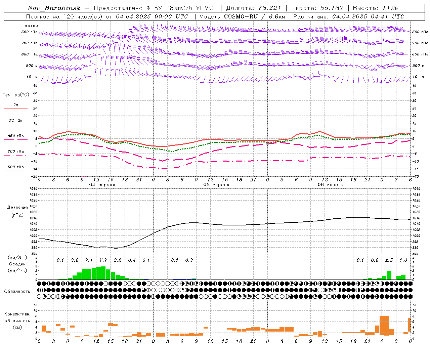The image size is (430, 344).
Task: Click the model label 'COSMO-RU / 6.6км'
Action: 255,16
